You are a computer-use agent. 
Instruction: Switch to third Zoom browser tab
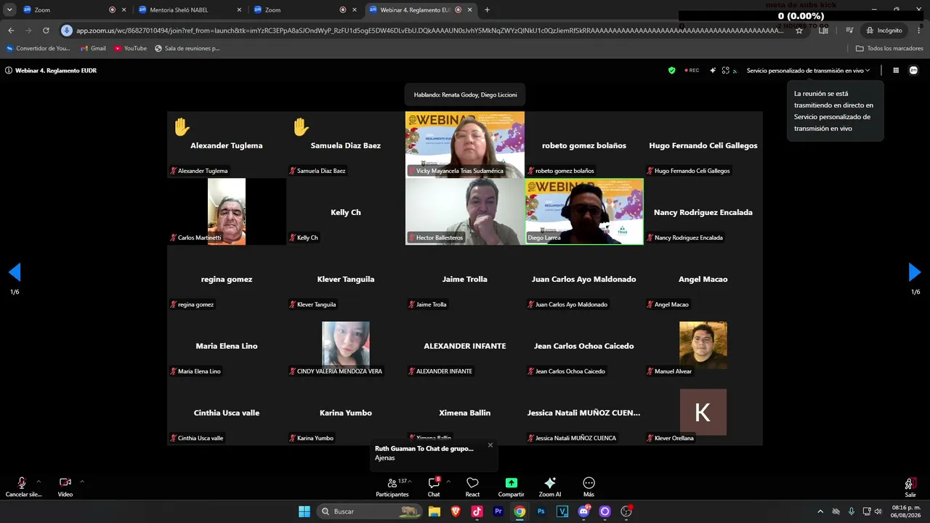[x=304, y=10]
